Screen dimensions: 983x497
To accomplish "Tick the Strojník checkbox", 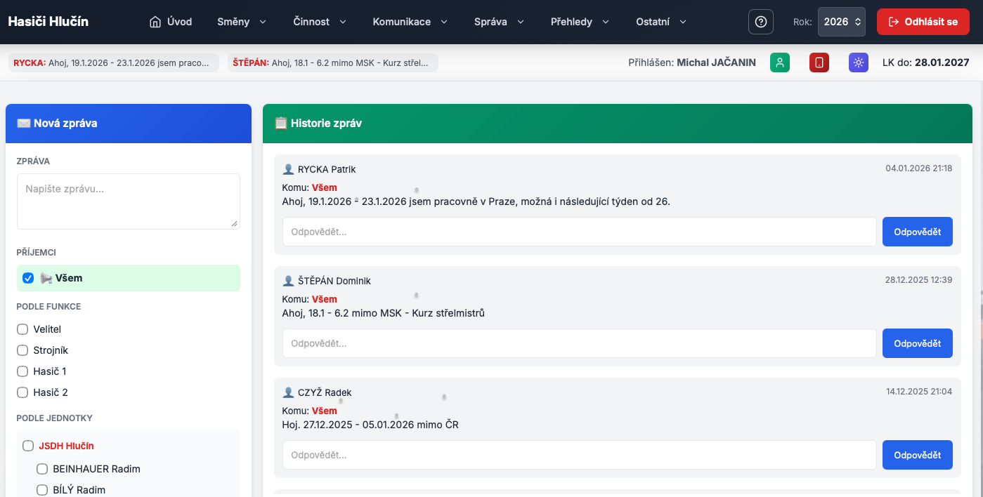I will [22, 350].
